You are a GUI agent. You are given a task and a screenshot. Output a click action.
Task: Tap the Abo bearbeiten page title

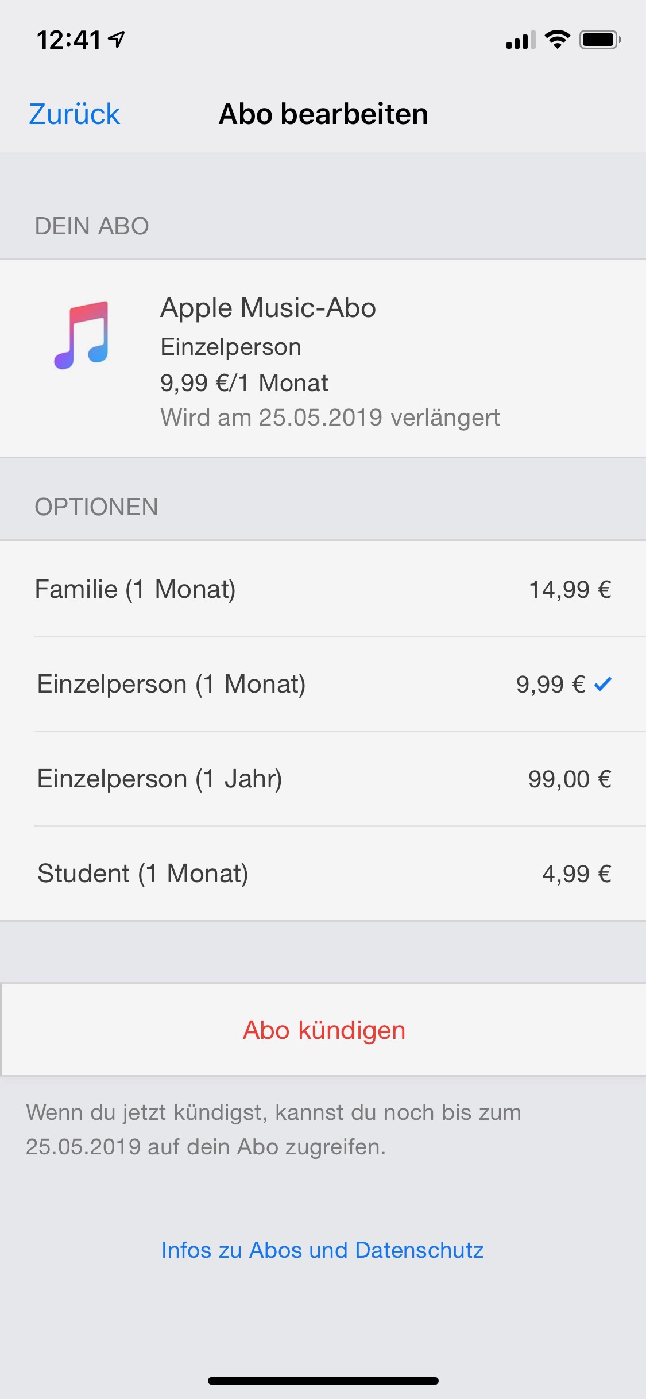pos(323,114)
